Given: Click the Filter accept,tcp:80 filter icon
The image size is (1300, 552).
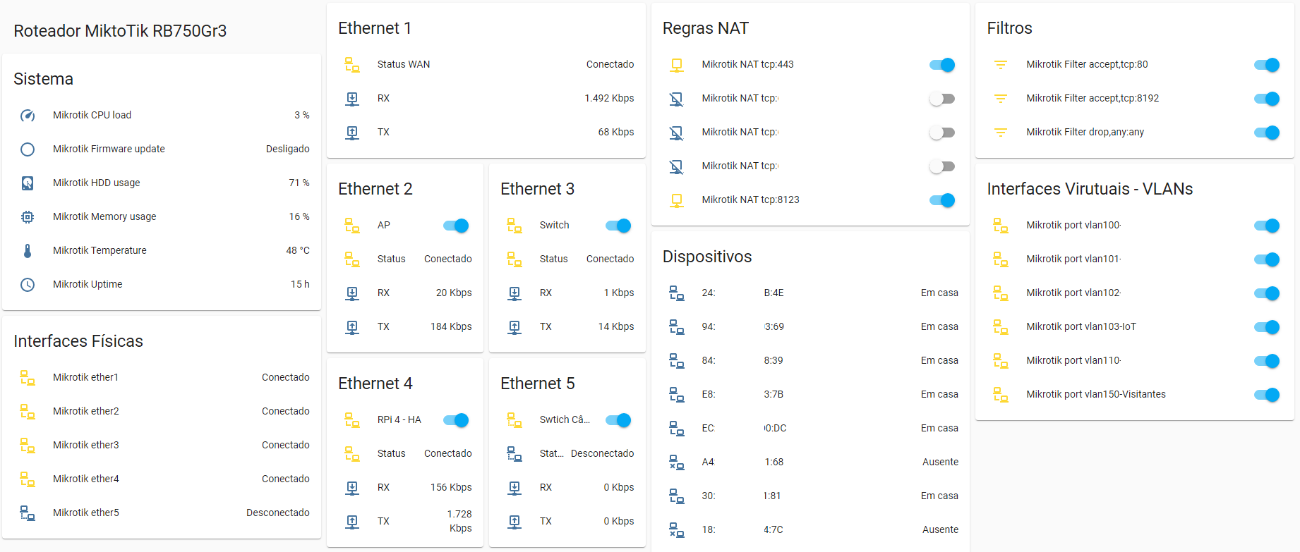Looking at the screenshot, I should point(1001,65).
